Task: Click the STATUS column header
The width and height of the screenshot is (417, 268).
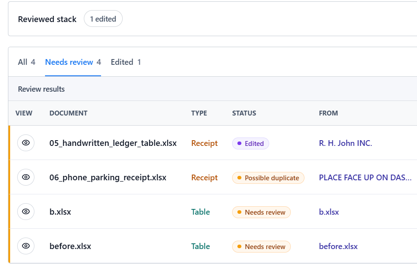Action: tap(244, 113)
